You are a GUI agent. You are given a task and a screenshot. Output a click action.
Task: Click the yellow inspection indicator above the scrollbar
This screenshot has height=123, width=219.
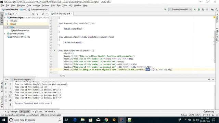[214, 17]
